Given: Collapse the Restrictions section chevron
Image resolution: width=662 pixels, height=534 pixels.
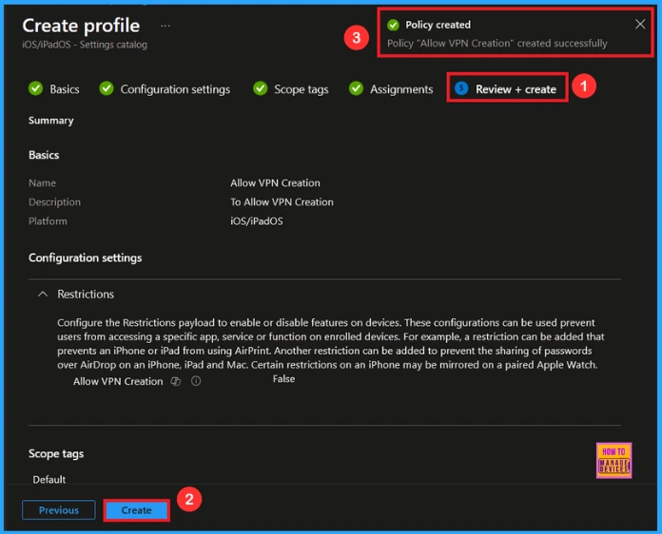Looking at the screenshot, I should (42, 295).
